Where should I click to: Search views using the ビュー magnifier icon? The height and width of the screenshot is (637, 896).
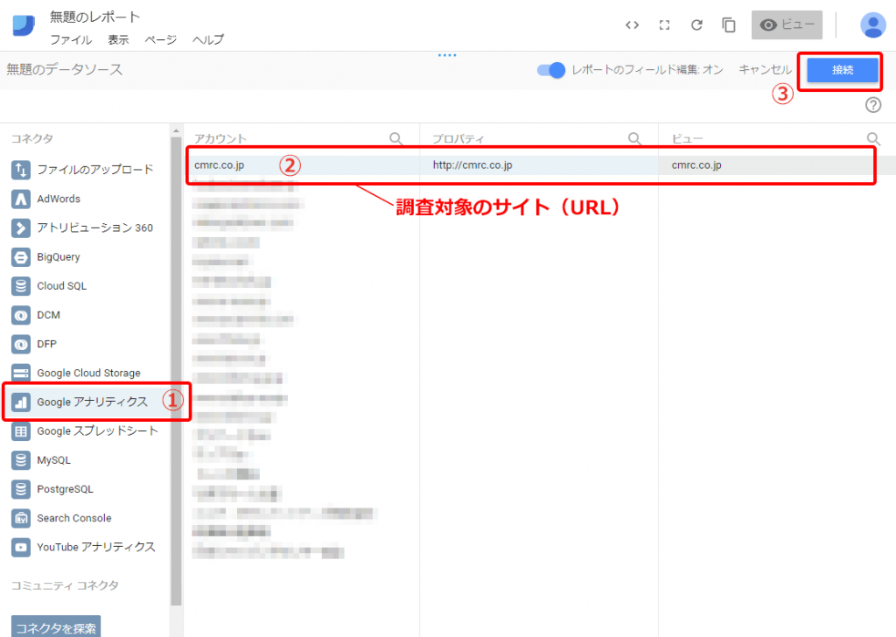tap(873, 138)
